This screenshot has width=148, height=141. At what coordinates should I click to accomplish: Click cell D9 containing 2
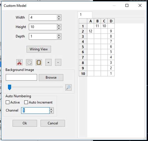(111, 68)
